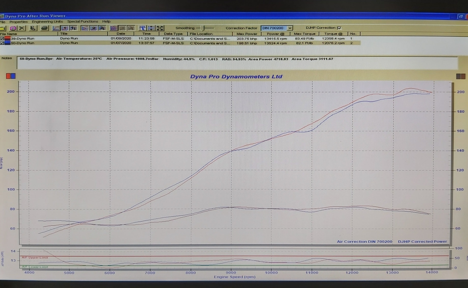The width and height of the screenshot is (468, 288).
Task: Click the export arrow toolbar icon
Action: point(33,28)
